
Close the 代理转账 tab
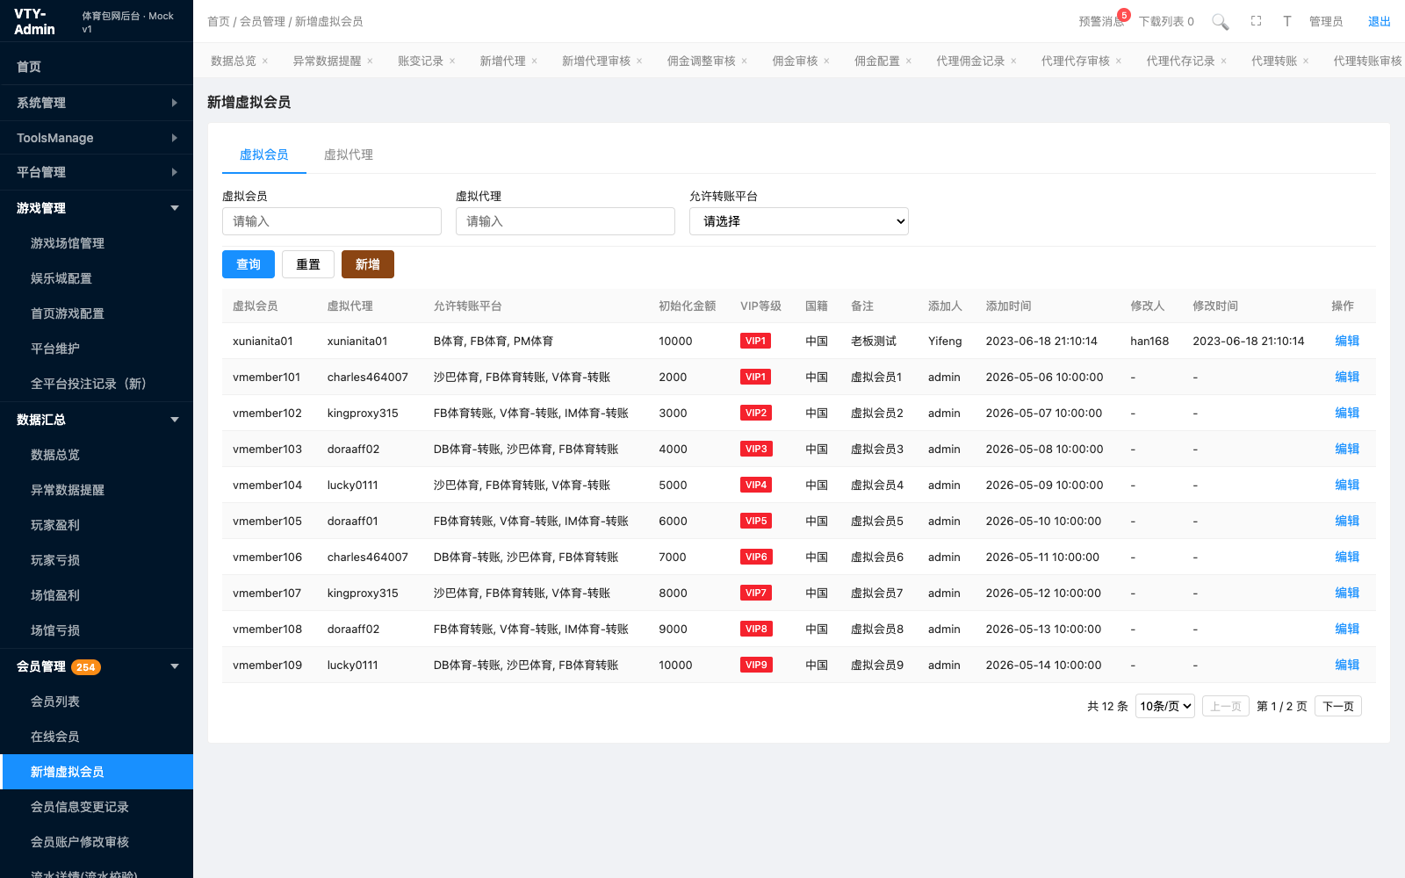pos(1306,61)
